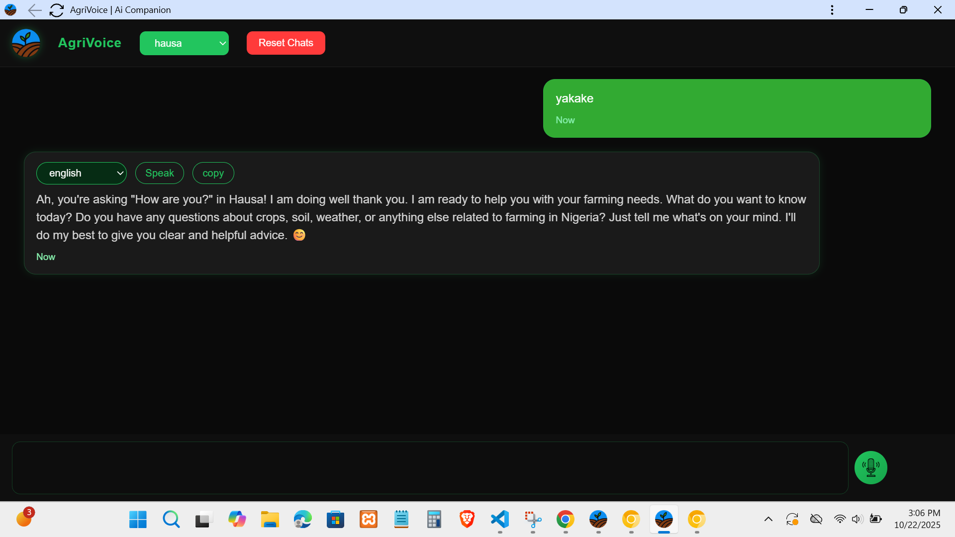
Task: Open the hausa language dropdown
Action: [184, 43]
